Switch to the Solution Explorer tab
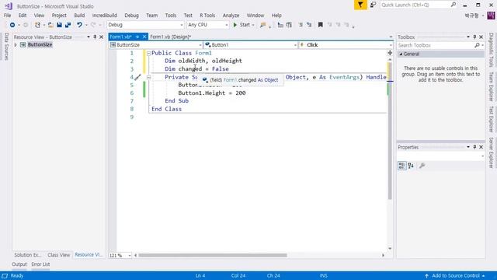The image size is (497, 280). (28, 254)
